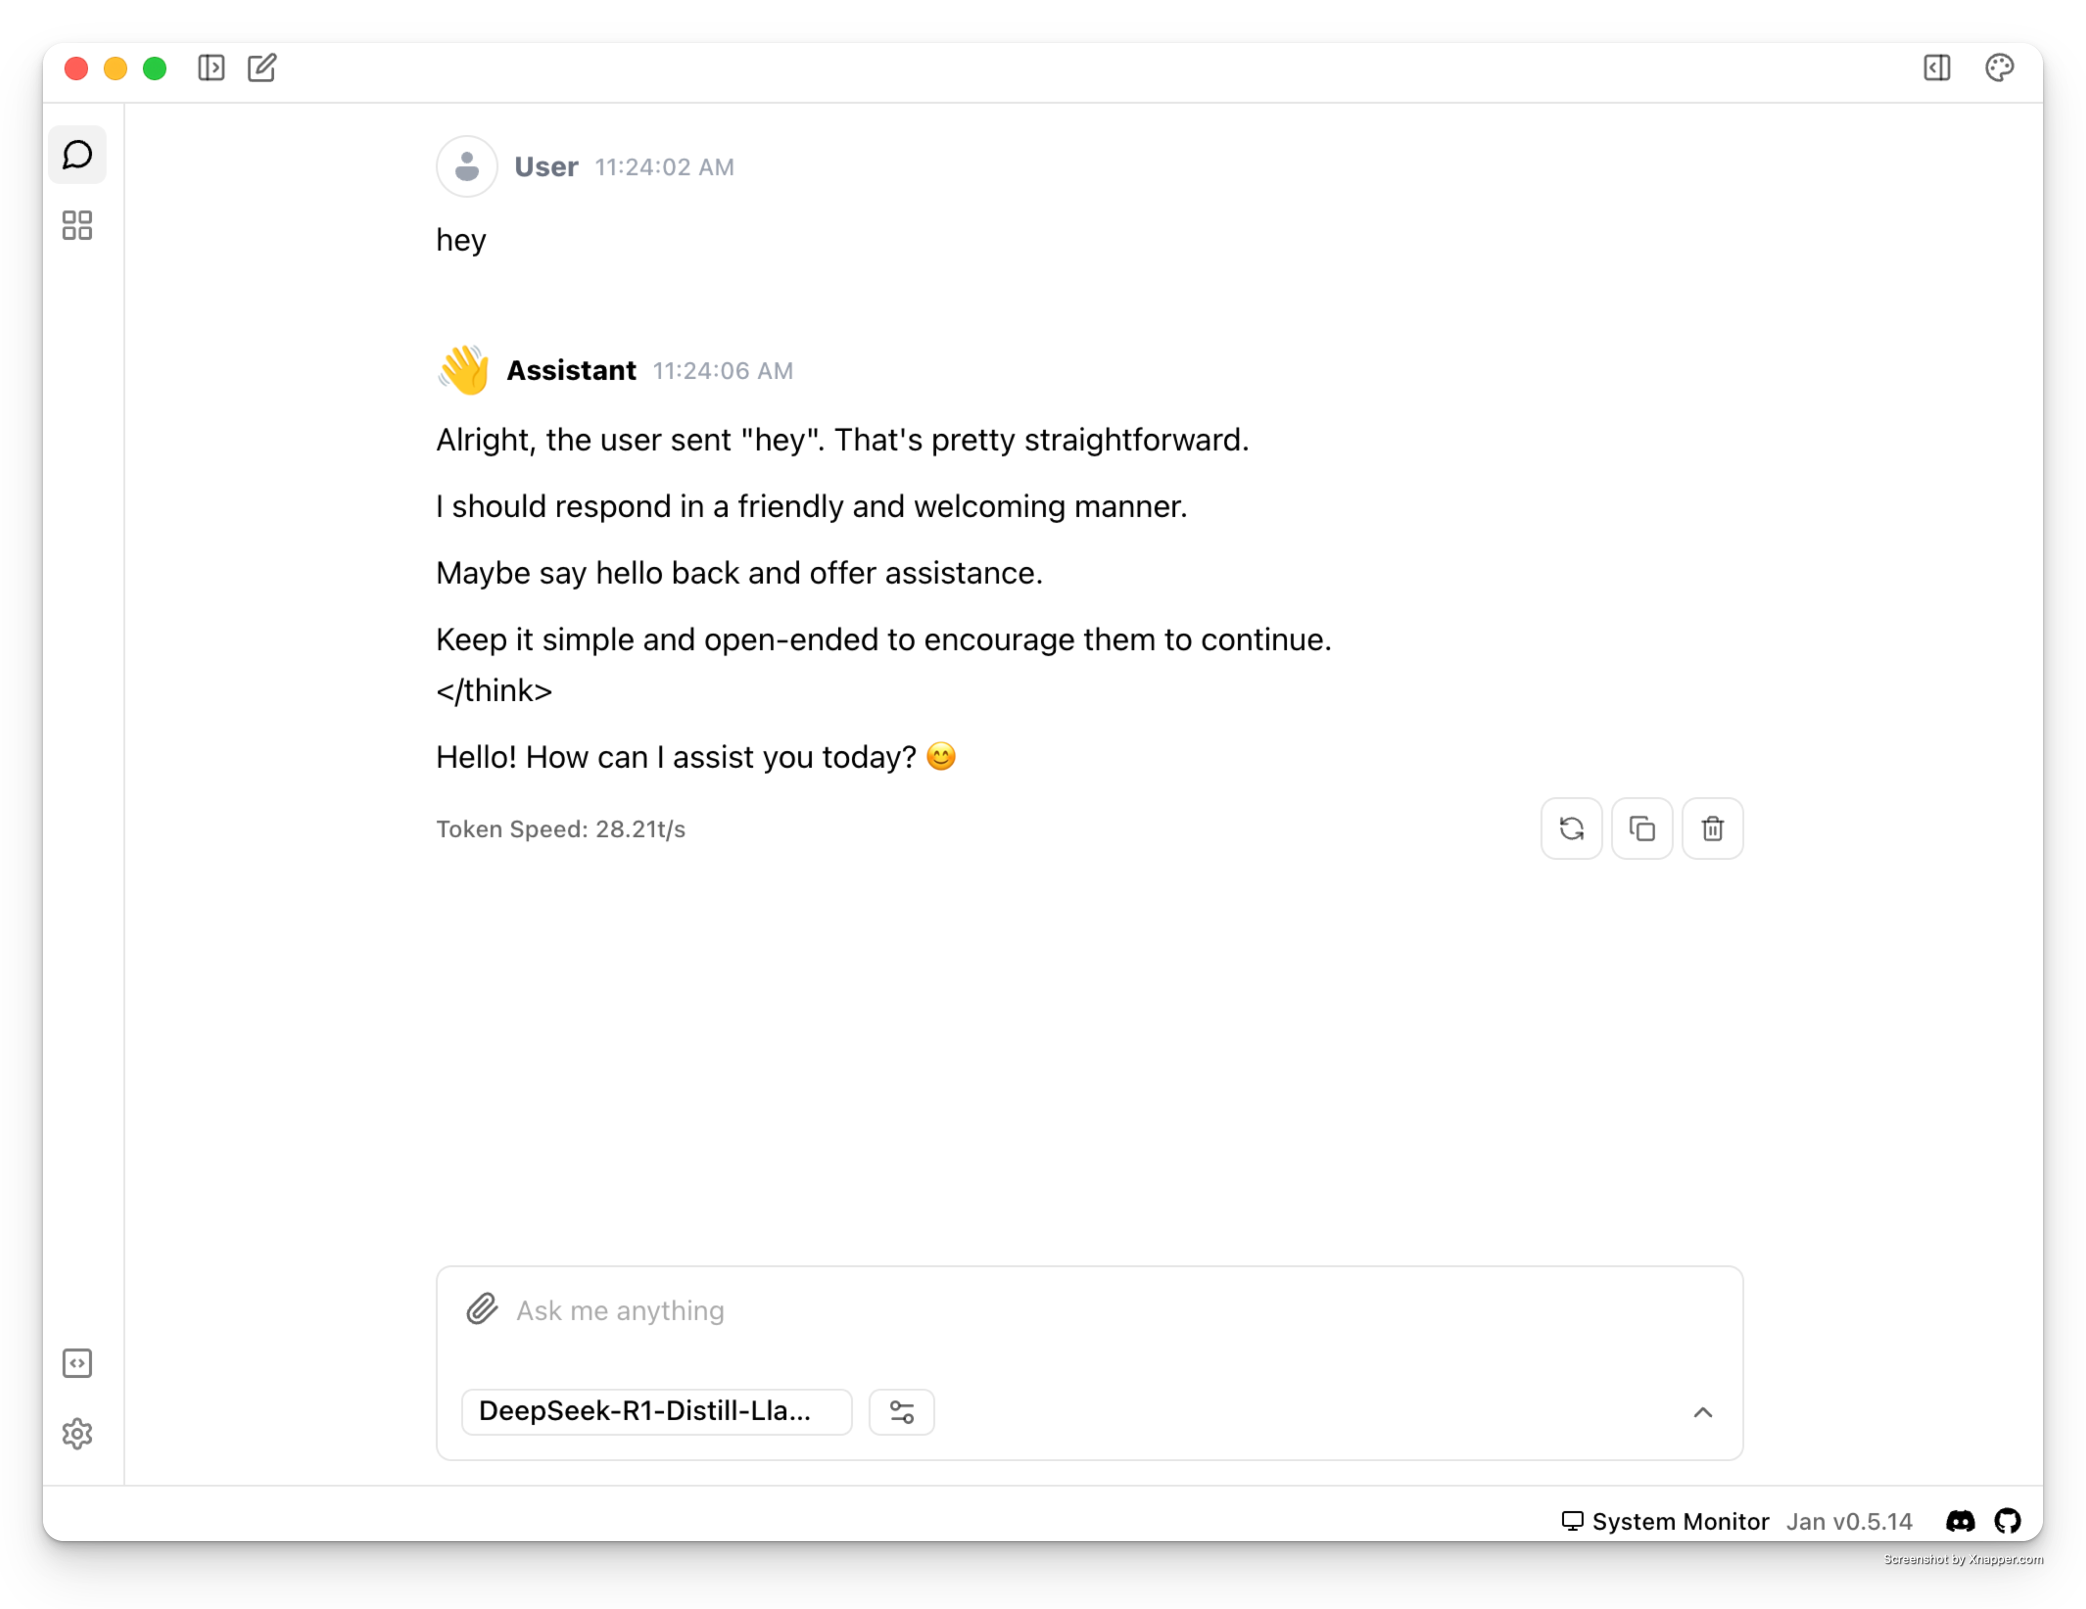Join the Discord community
The height and width of the screenshot is (1609, 2086).
pos(1960,1521)
